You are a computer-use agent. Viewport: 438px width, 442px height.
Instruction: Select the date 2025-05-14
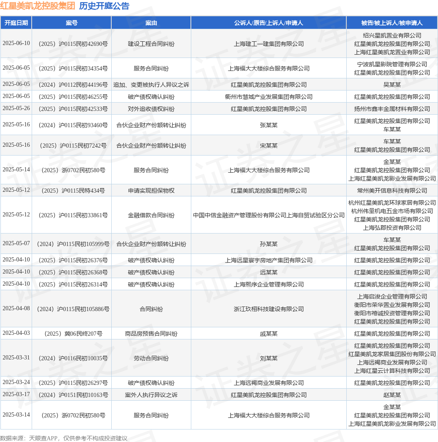pyautogui.click(x=16, y=169)
